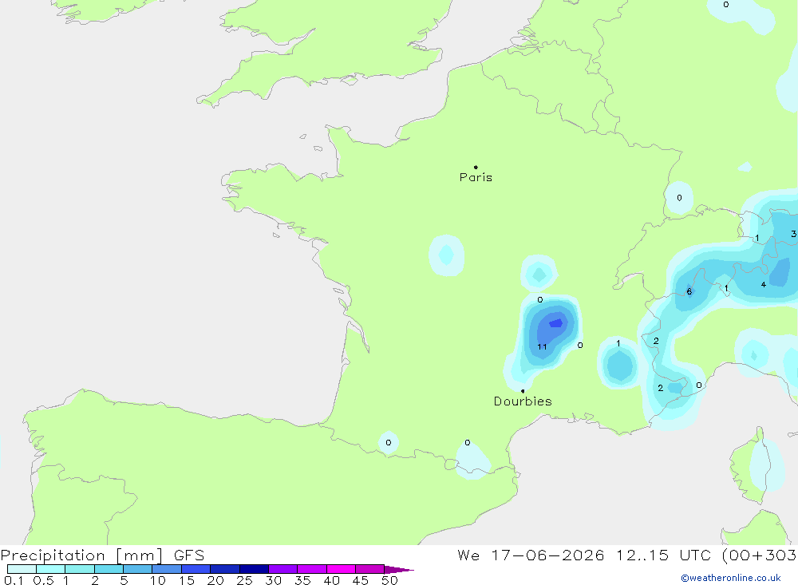798x585 pixels.
Task: Click the 40 mm magenta legend swatch
Action: tap(341, 569)
